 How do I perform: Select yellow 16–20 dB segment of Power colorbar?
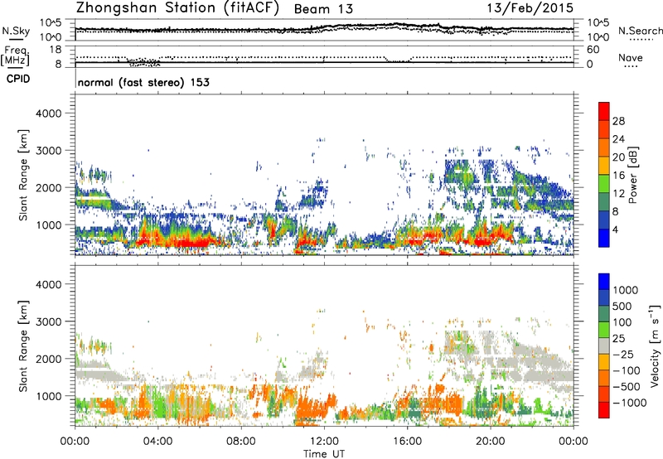pos(604,166)
